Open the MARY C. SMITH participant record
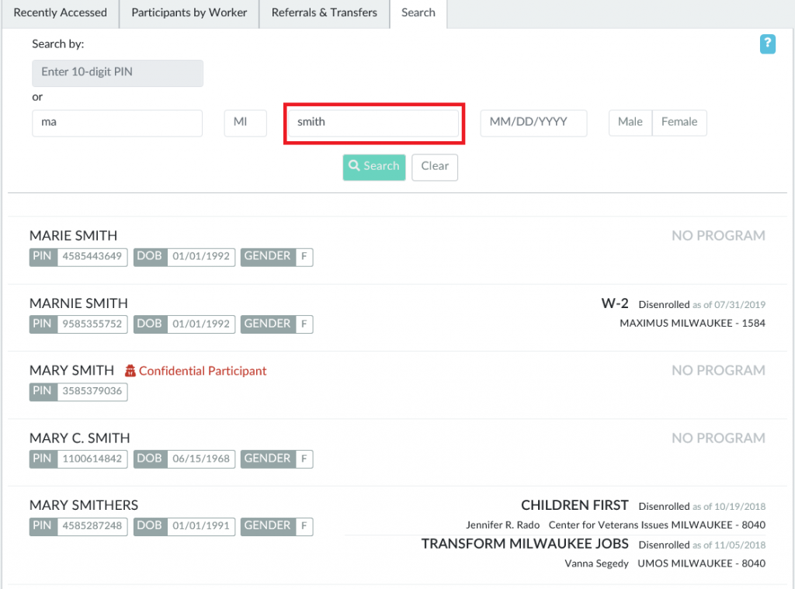 (79, 438)
